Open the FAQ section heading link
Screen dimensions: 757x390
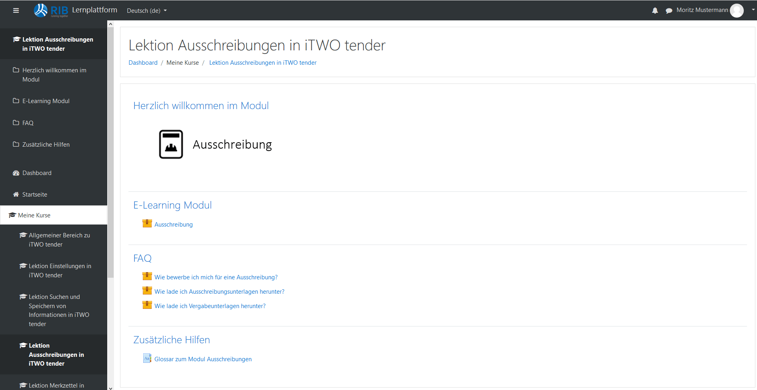click(142, 258)
